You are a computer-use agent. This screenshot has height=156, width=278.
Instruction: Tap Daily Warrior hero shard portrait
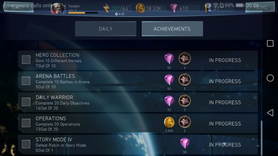coord(185,101)
